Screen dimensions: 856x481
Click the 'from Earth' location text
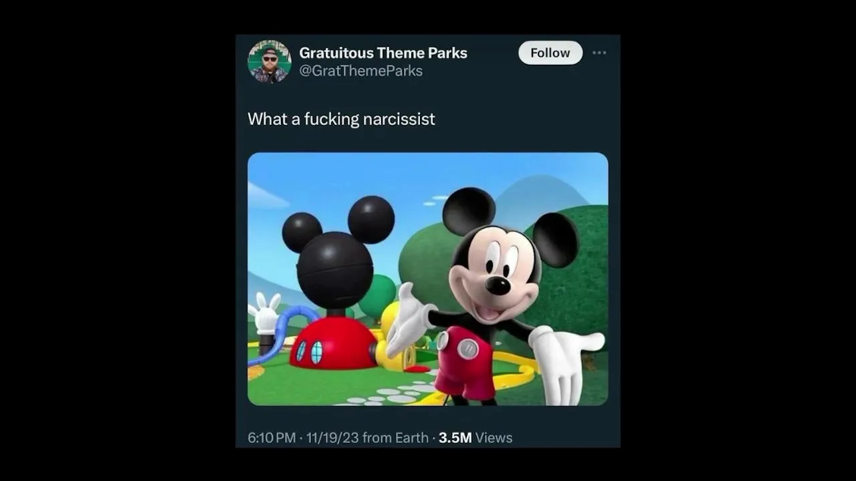[x=395, y=438]
